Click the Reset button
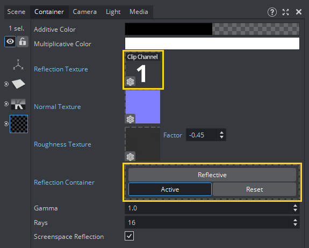The height and width of the screenshot is (248, 309). [x=254, y=189]
